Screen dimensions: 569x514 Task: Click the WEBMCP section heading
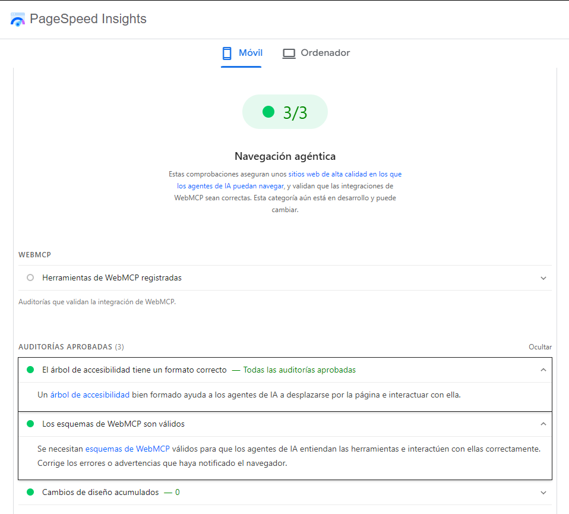(x=35, y=255)
